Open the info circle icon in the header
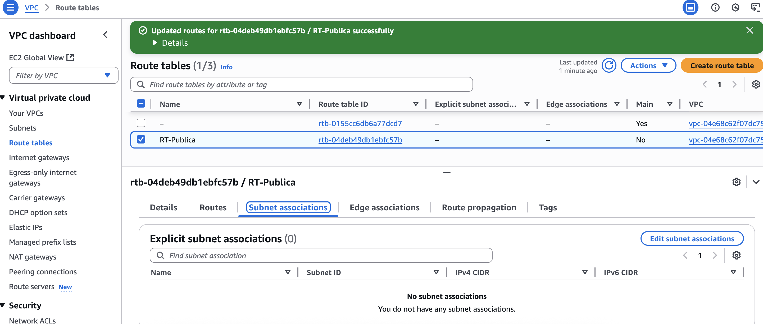763x324 pixels. (715, 8)
